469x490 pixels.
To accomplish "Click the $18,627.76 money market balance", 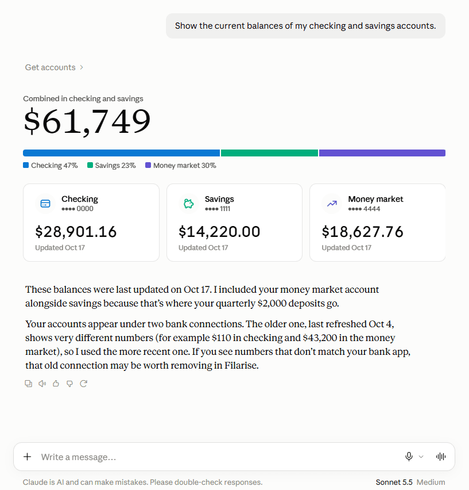I will 362,232.
